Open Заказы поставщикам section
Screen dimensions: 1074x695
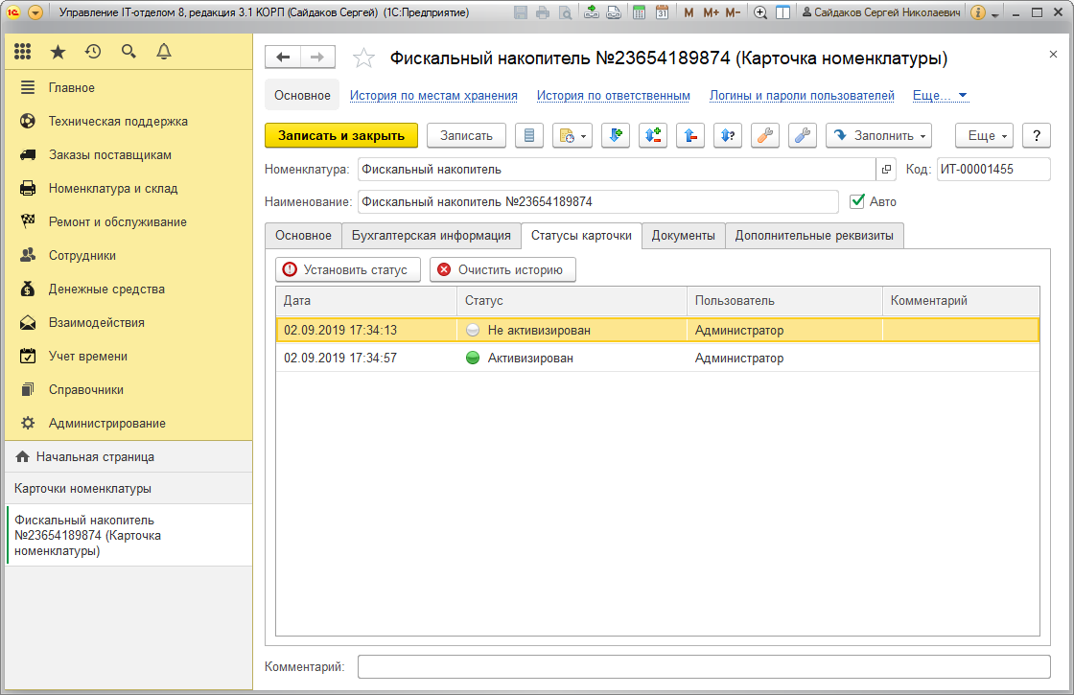coord(128,154)
